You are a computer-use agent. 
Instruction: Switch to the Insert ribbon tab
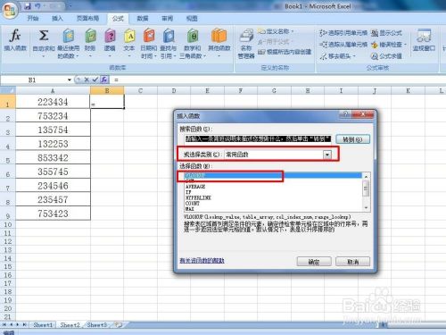[x=57, y=19]
